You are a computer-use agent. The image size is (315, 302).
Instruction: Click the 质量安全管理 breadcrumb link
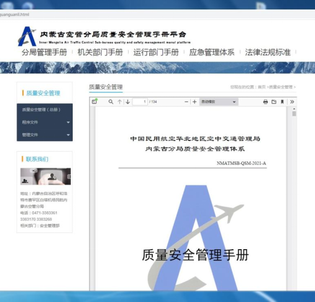click(x=281, y=87)
